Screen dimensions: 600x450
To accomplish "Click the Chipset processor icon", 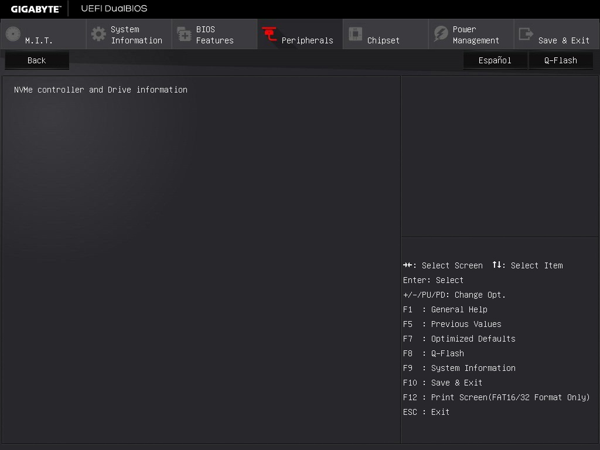I will pyautogui.click(x=355, y=34).
